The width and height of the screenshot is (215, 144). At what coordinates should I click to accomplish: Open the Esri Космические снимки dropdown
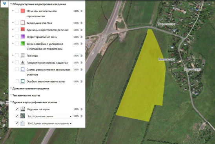coord(49,116)
